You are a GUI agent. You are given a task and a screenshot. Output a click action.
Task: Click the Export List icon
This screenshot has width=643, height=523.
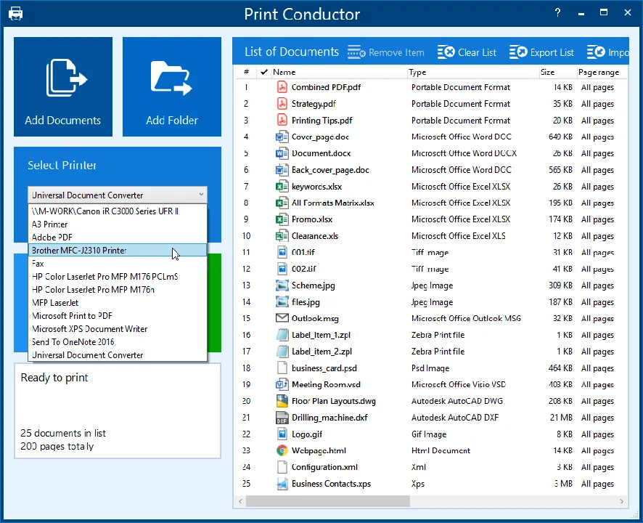point(518,52)
